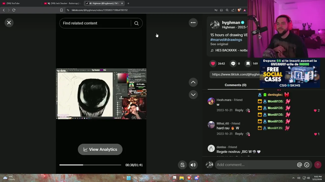Open denisa's avatar
This screenshot has width=325, height=182.
211,148
